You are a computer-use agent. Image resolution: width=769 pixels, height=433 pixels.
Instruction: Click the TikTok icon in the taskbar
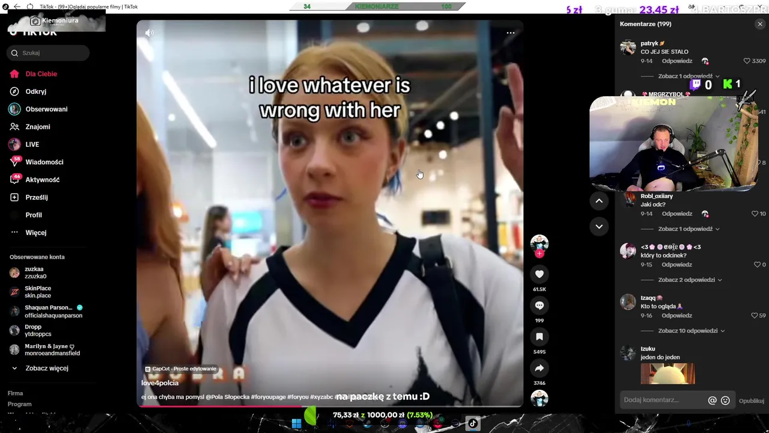click(x=473, y=423)
